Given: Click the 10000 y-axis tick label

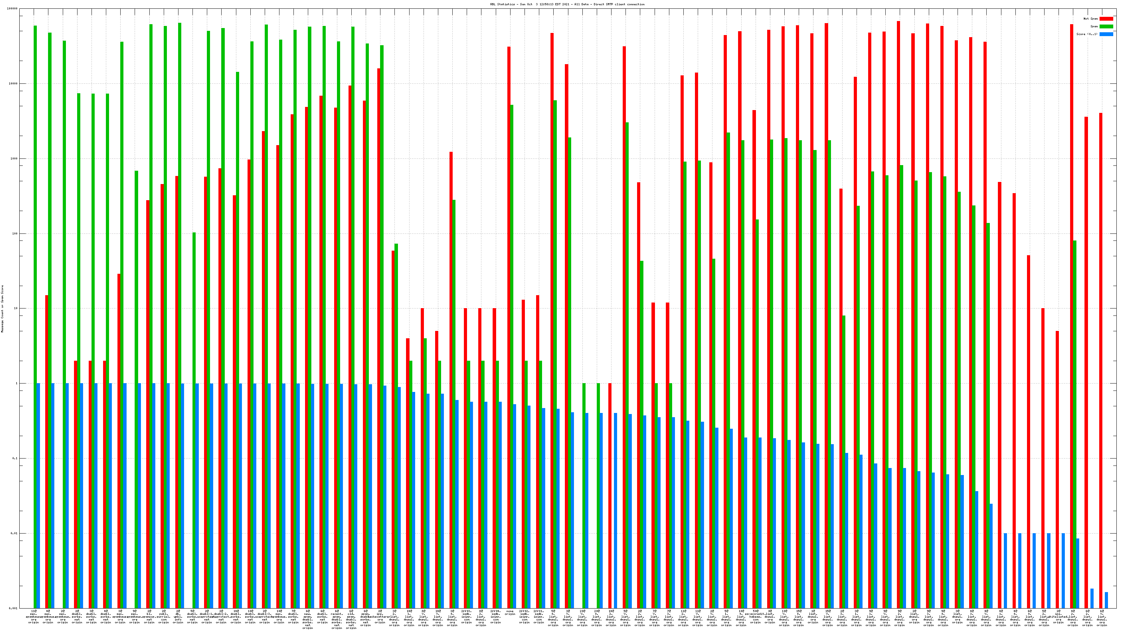Looking at the screenshot, I should click(14, 84).
